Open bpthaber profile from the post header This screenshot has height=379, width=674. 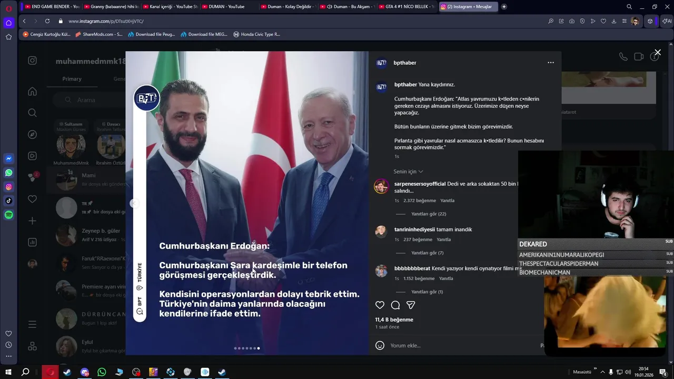tap(405, 63)
